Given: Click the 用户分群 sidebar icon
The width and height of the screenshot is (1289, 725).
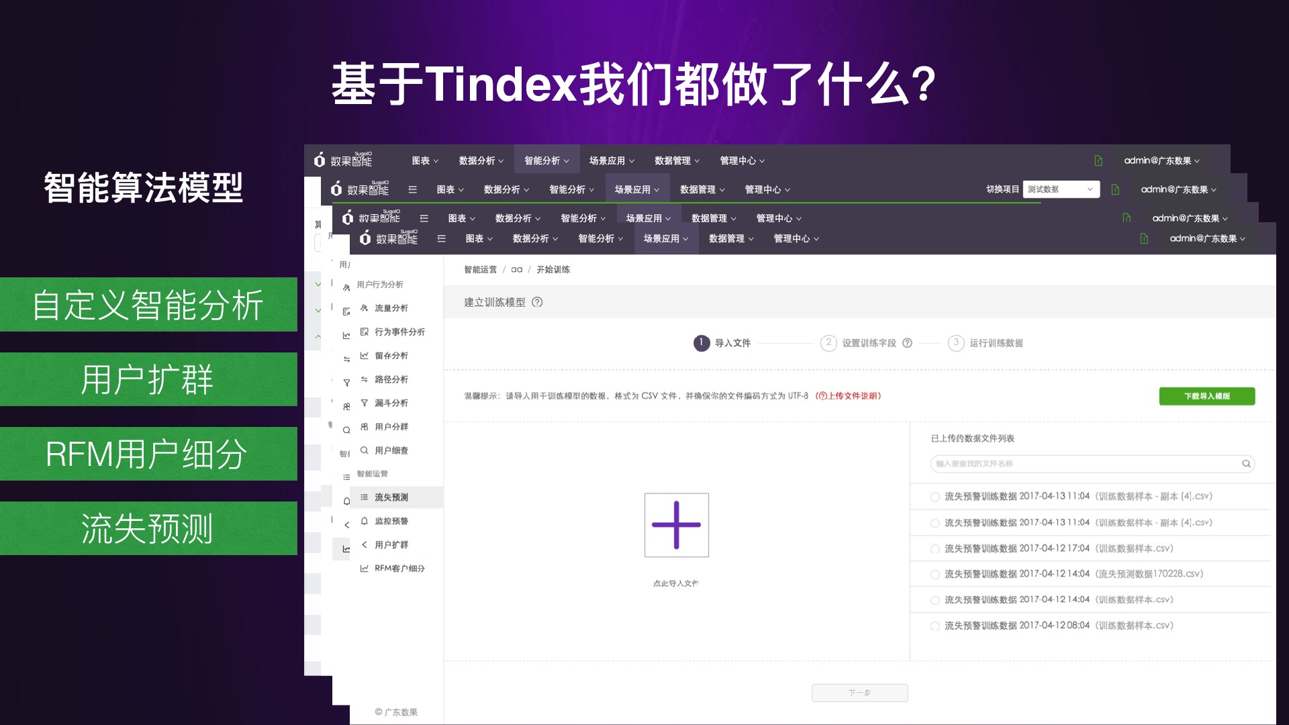Looking at the screenshot, I should coord(364,426).
